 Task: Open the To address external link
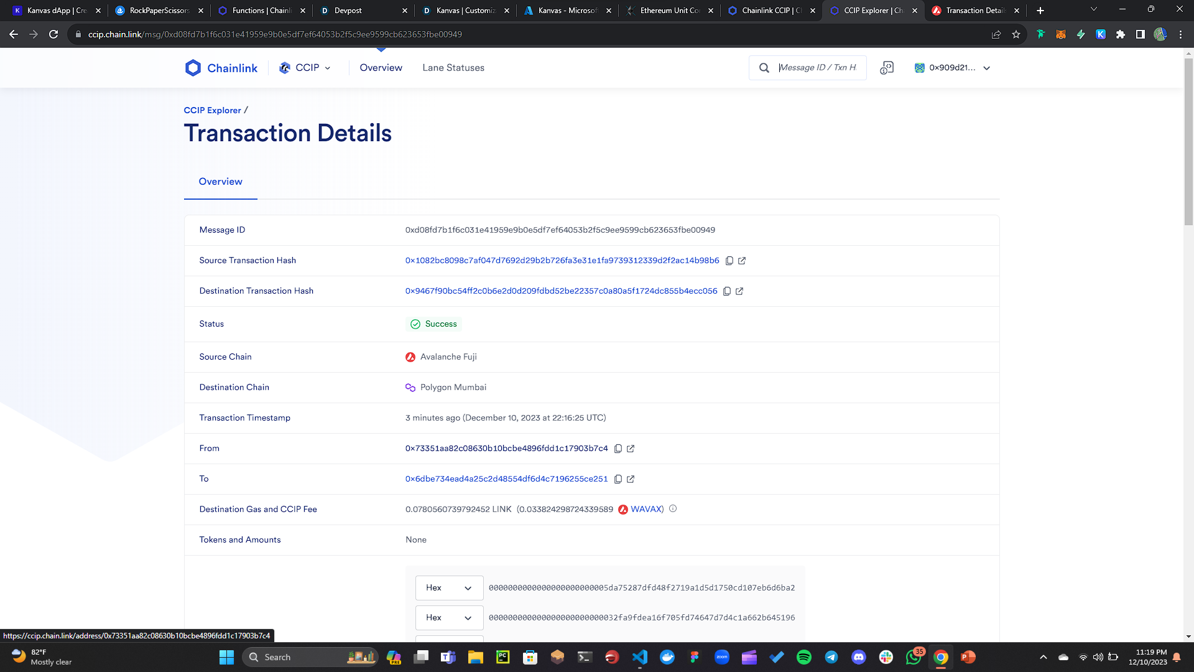coord(631,479)
